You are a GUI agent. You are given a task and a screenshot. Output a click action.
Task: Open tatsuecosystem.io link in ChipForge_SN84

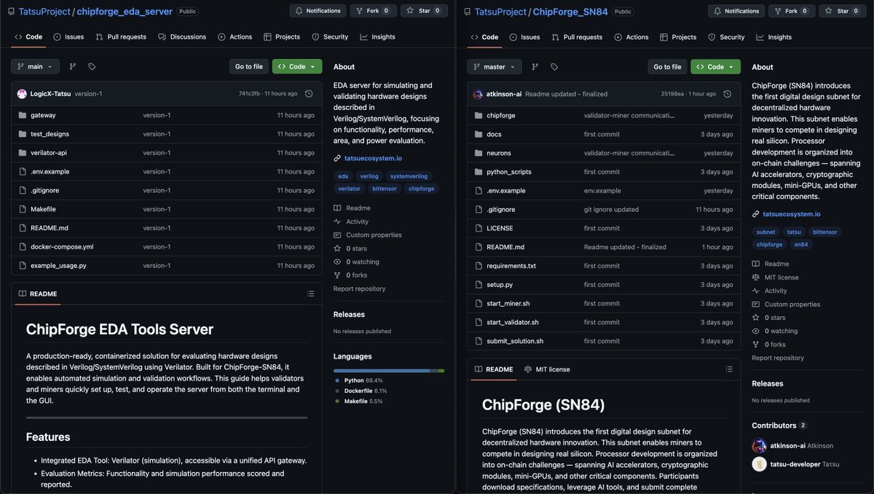[791, 214]
